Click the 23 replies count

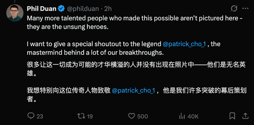(40, 116)
